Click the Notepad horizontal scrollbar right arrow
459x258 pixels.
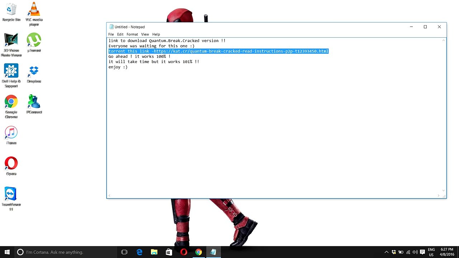click(438, 196)
